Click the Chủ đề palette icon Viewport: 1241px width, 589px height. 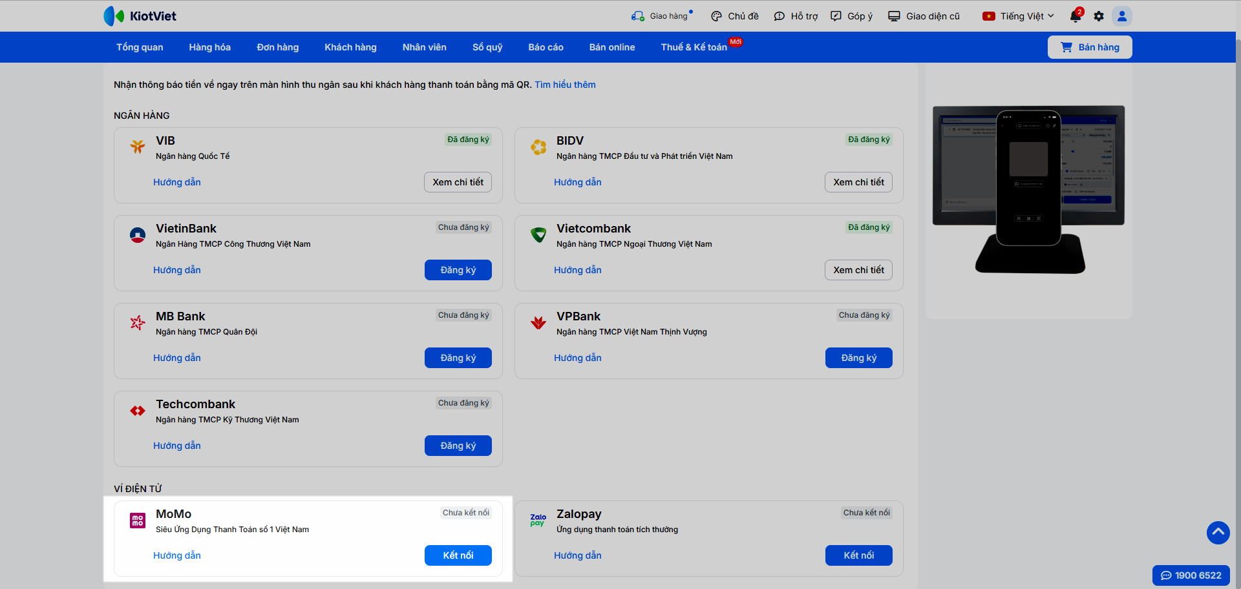(x=716, y=16)
